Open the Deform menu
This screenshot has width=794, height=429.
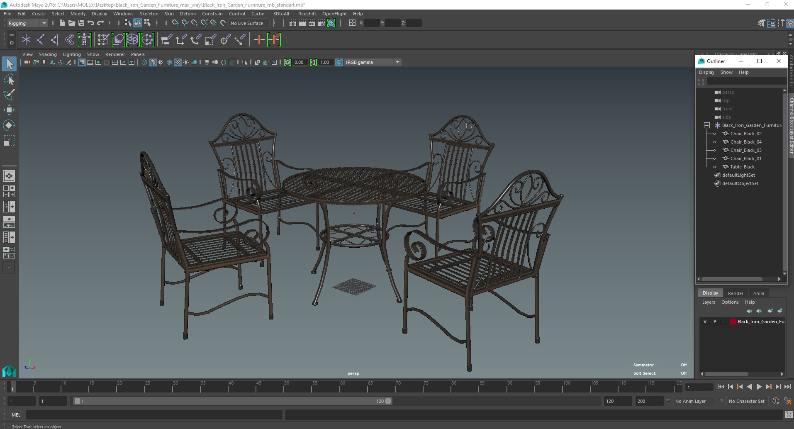[x=188, y=14]
